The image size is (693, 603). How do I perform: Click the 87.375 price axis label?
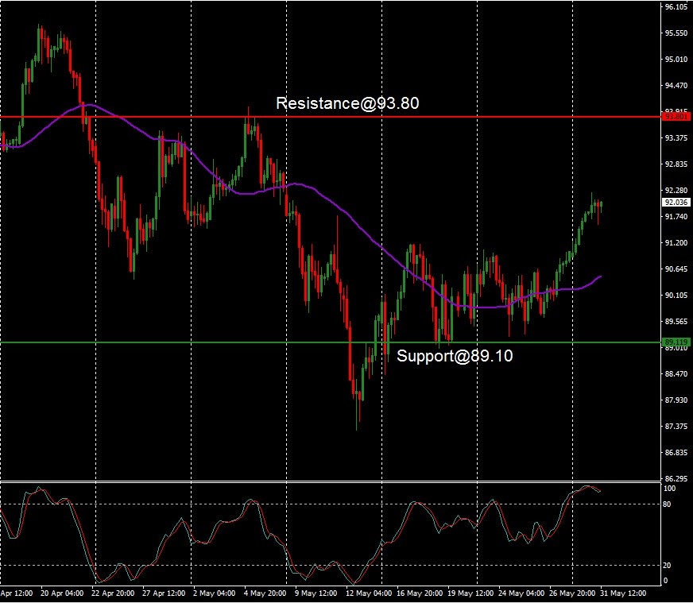676,427
